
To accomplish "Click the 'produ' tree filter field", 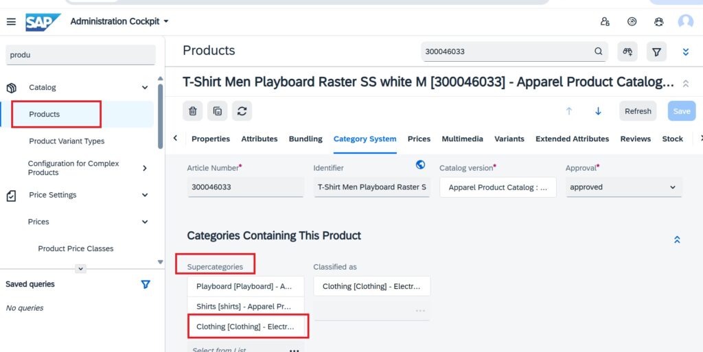I will pos(81,55).
